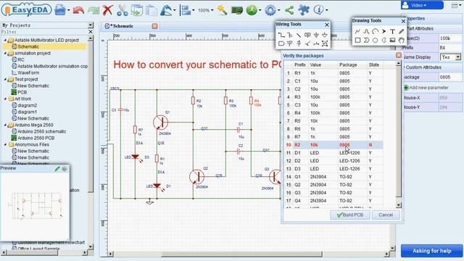Screen dimensions: 464x261
Task: Open the RC simulation file
Action: [x=21, y=59]
